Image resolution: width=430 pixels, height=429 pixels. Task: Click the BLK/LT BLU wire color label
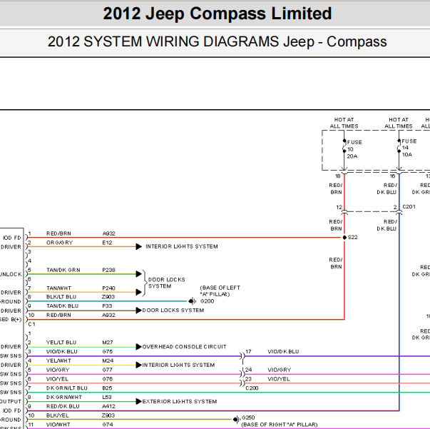tap(61, 297)
